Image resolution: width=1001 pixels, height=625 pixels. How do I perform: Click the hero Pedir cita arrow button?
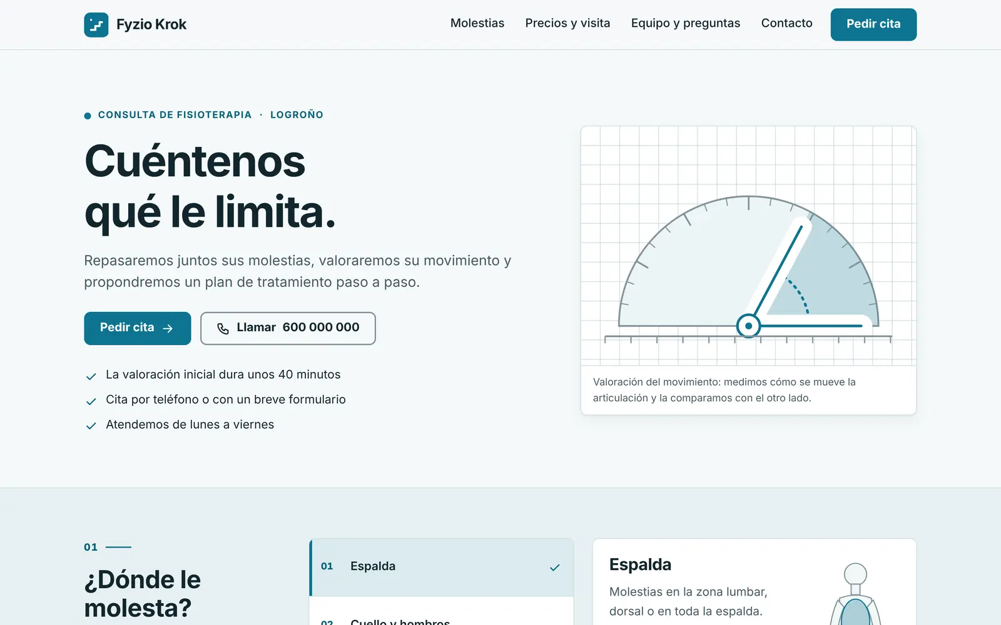tap(138, 328)
